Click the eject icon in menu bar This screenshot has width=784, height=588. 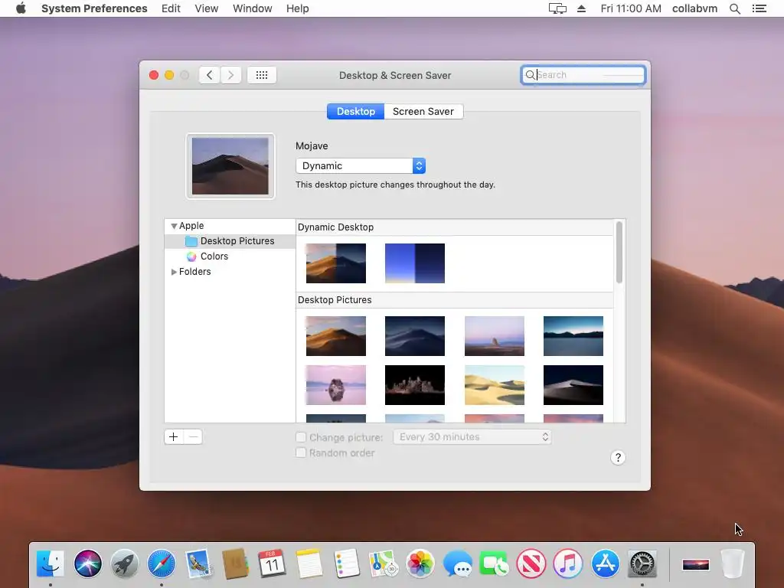point(582,8)
